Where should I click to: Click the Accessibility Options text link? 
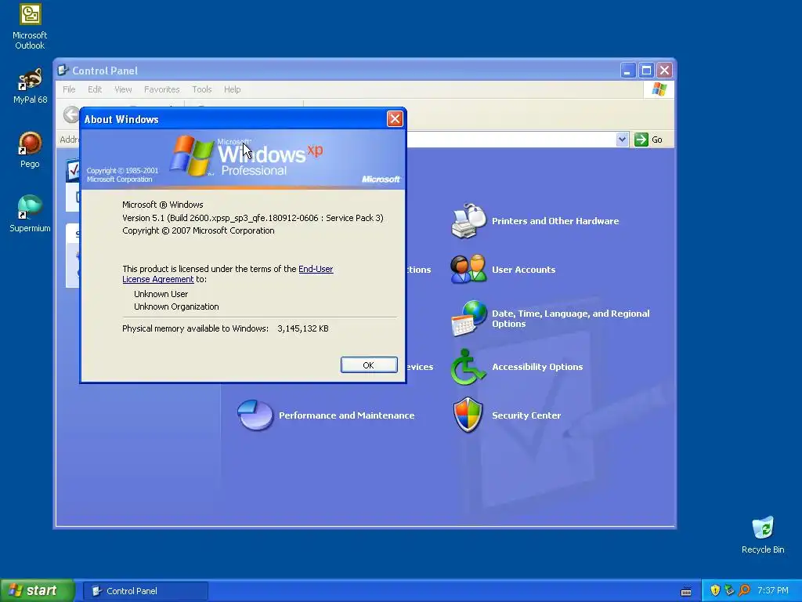537,367
